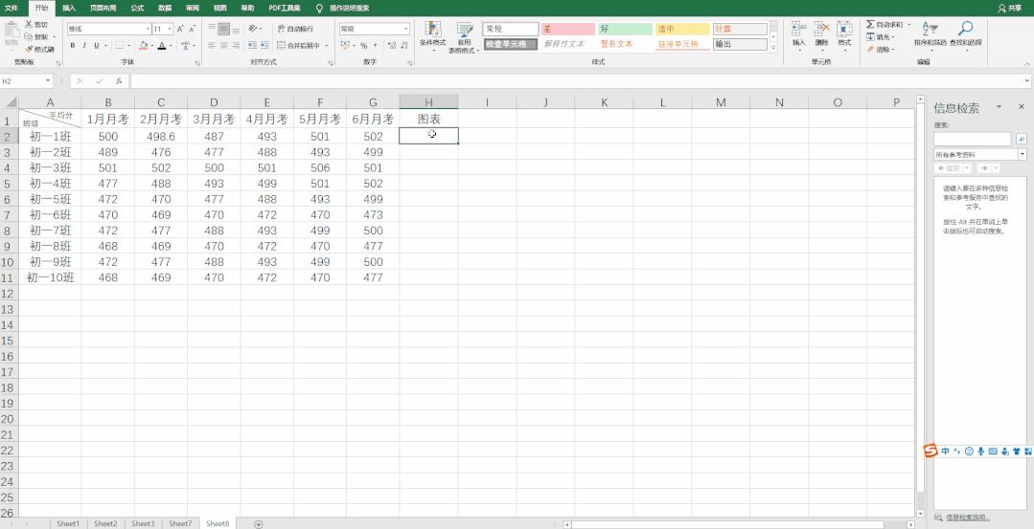Open the font name dropdown
Image resolution: width=1034 pixels, height=529 pixels.
pos(148,29)
